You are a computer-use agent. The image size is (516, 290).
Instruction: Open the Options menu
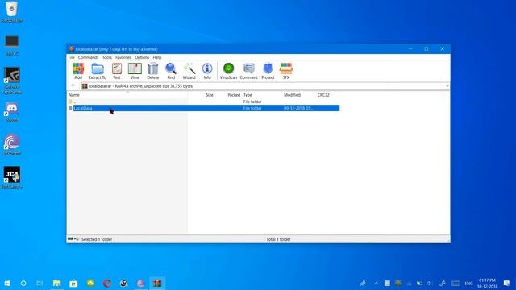tap(142, 57)
